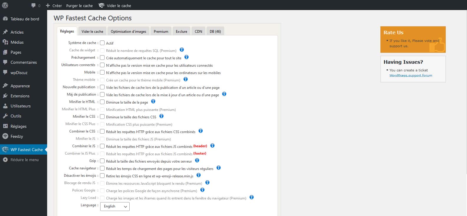Click the Articles pin icon
Image resolution: width=467 pixels, height=216 pixels.
pyautogui.click(x=5, y=32)
